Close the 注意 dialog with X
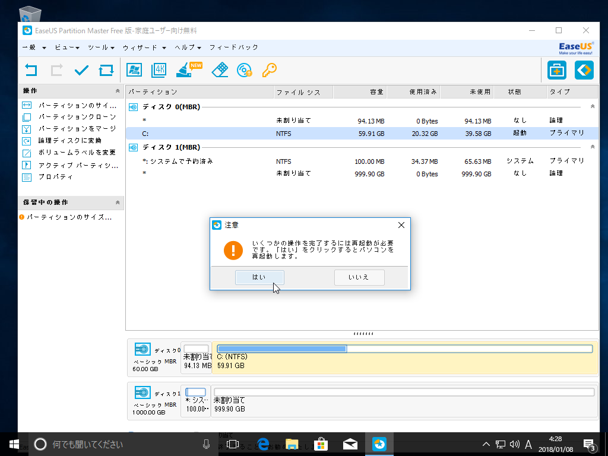Viewport: 608px width, 456px height. [401, 225]
